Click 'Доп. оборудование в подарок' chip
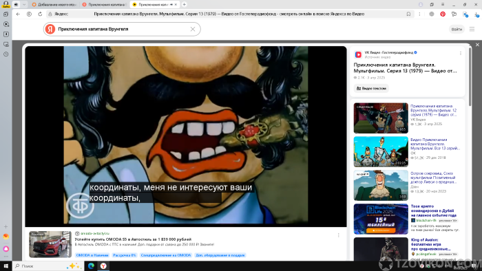The width and height of the screenshot is (482, 271). click(220, 255)
